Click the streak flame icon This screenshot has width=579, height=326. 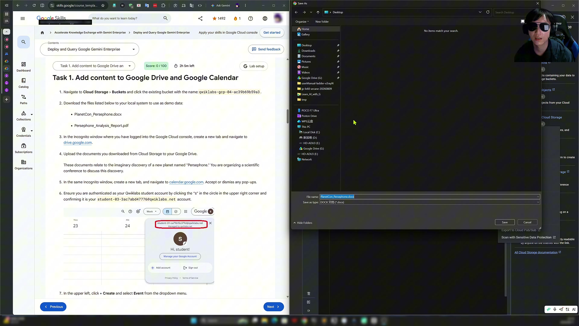pyautogui.click(x=236, y=18)
